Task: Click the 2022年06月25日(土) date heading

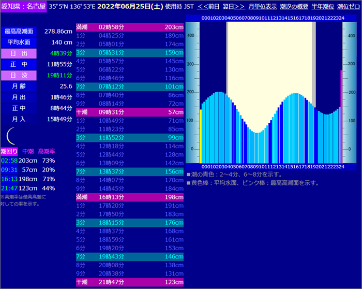Action: coord(130,6)
